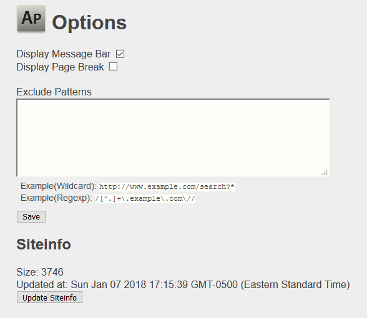Click the Example(Regexp) label
Viewport: 367px width, 318px height.
(x=56, y=198)
